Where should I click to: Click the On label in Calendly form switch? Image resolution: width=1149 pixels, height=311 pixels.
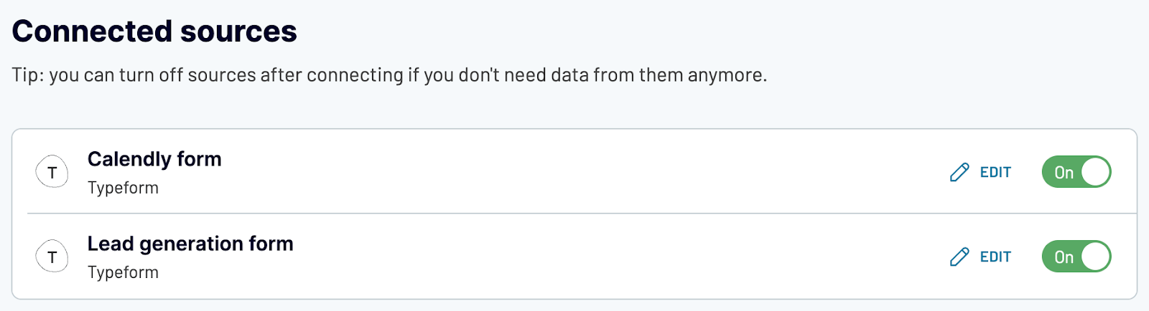pos(1064,173)
